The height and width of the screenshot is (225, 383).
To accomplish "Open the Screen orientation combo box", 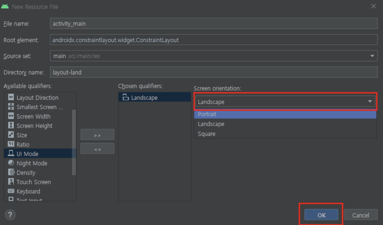I will click(285, 102).
